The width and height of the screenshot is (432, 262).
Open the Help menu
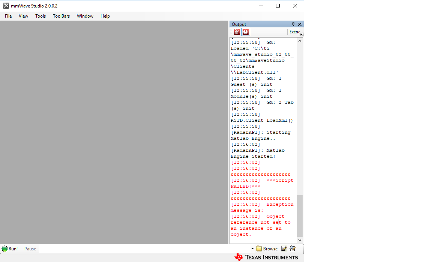click(105, 16)
